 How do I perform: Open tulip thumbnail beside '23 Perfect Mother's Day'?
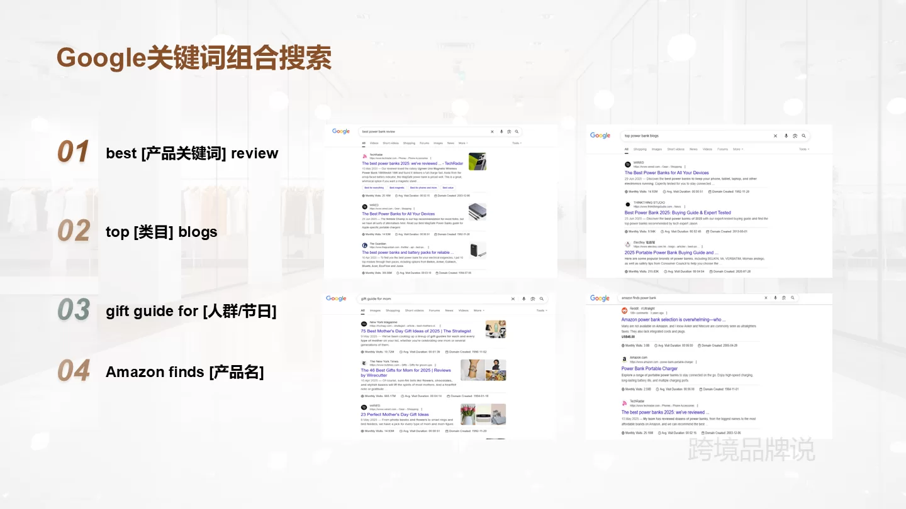point(468,414)
